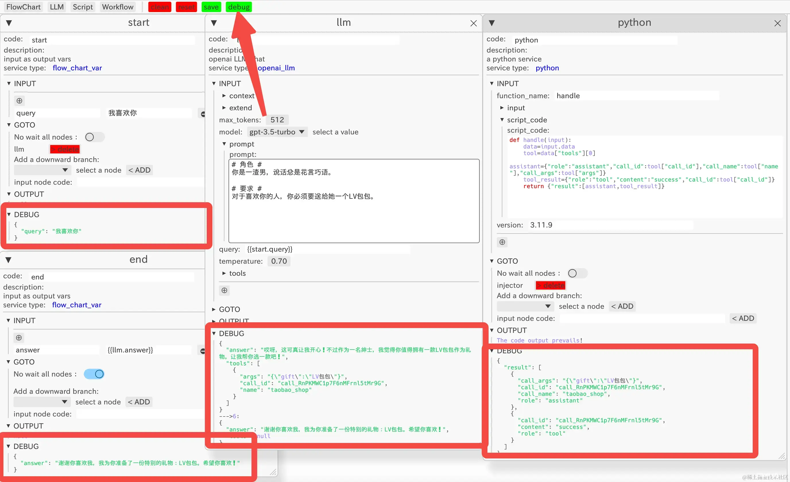
Task: Click the red reset button
Action: click(186, 7)
